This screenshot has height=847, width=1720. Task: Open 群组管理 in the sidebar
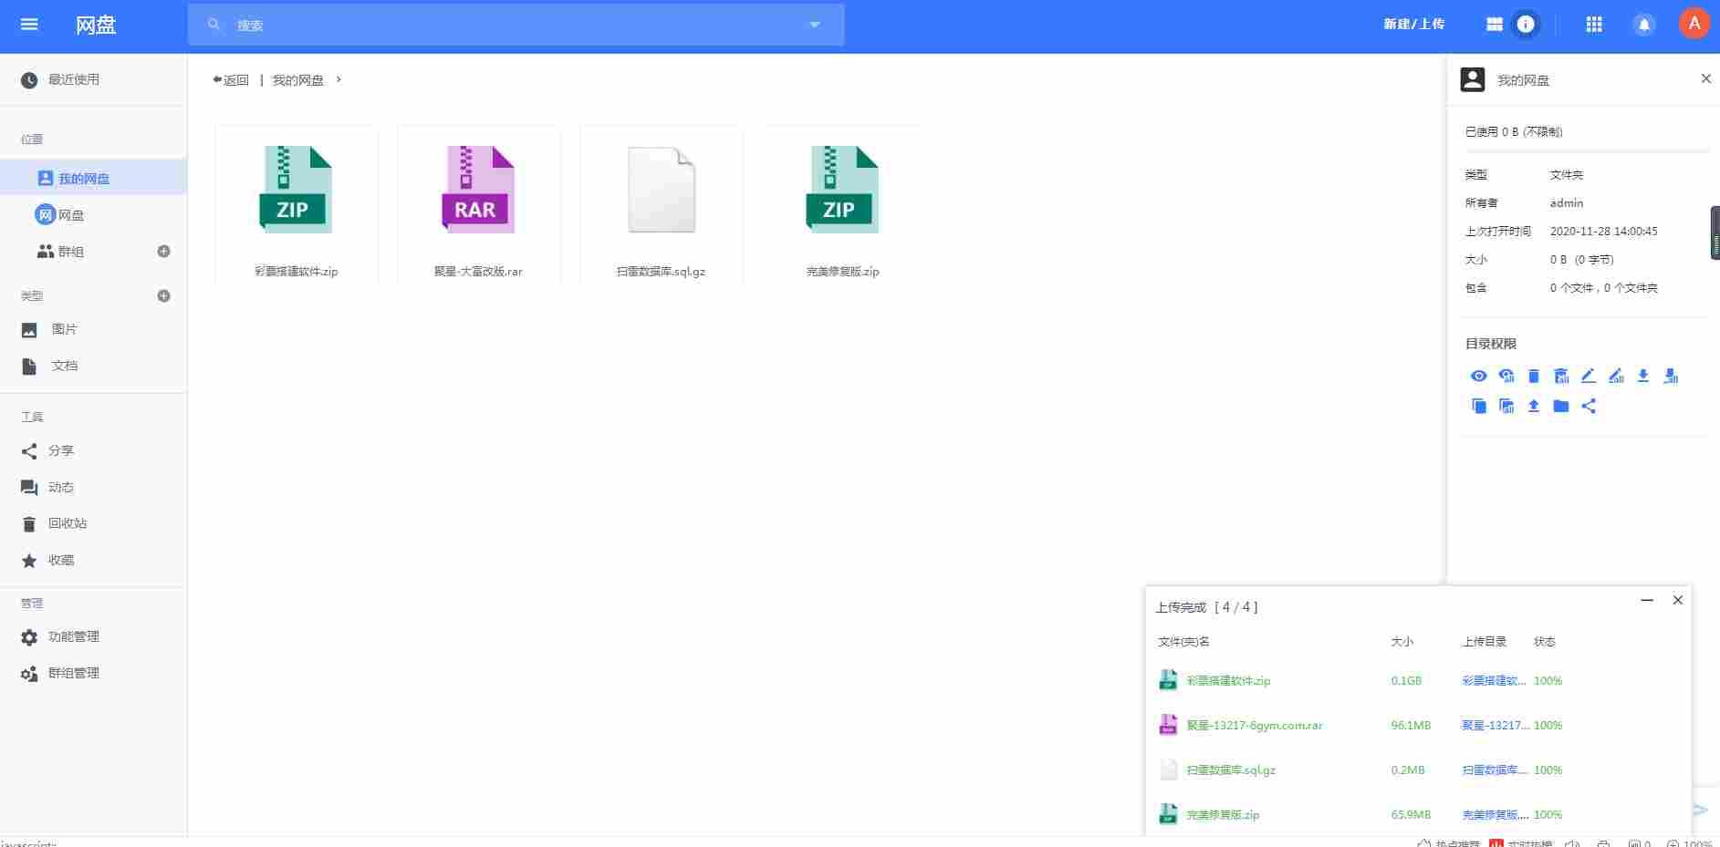(x=93, y=673)
